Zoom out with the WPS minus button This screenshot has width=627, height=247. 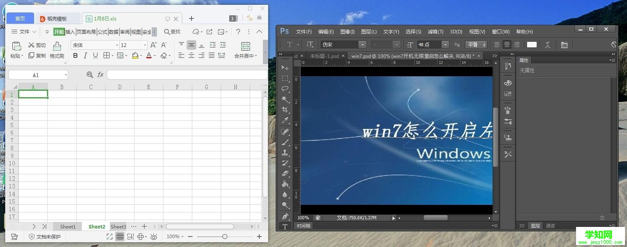(x=190, y=237)
